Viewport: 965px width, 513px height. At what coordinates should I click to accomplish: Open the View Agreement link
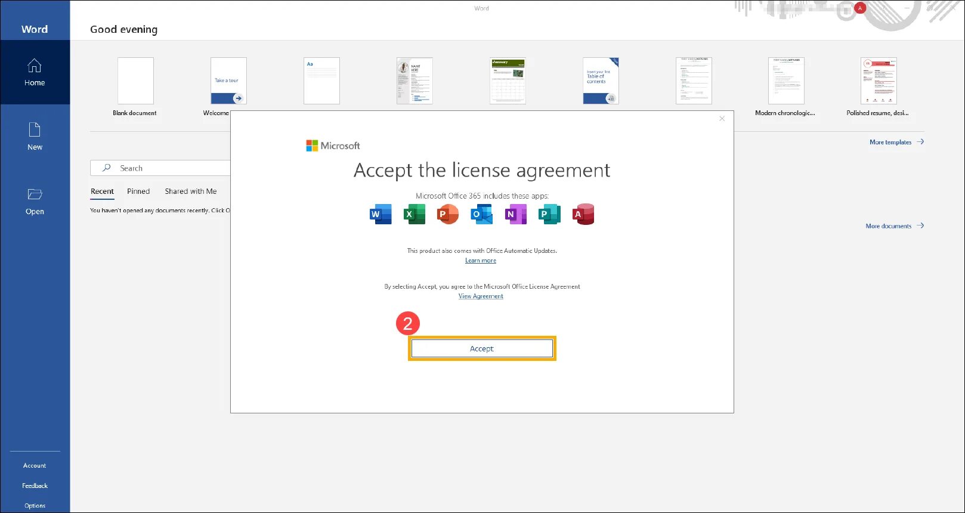pos(481,296)
